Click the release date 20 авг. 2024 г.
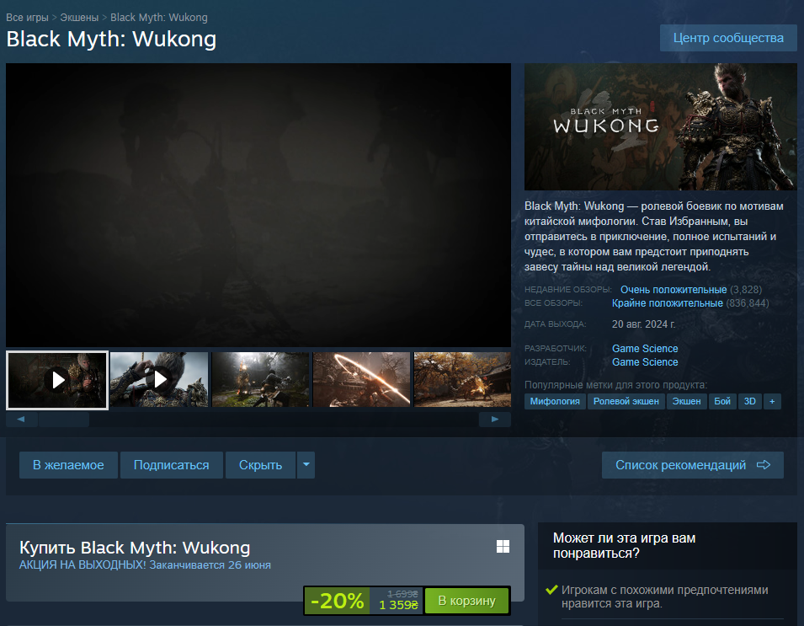 pos(643,324)
